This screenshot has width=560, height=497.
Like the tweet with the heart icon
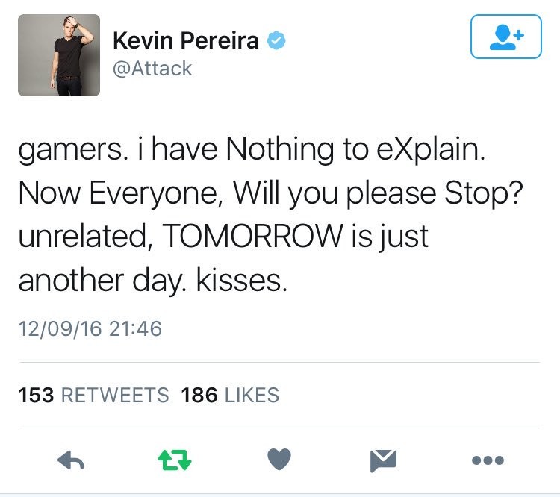[279, 459]
